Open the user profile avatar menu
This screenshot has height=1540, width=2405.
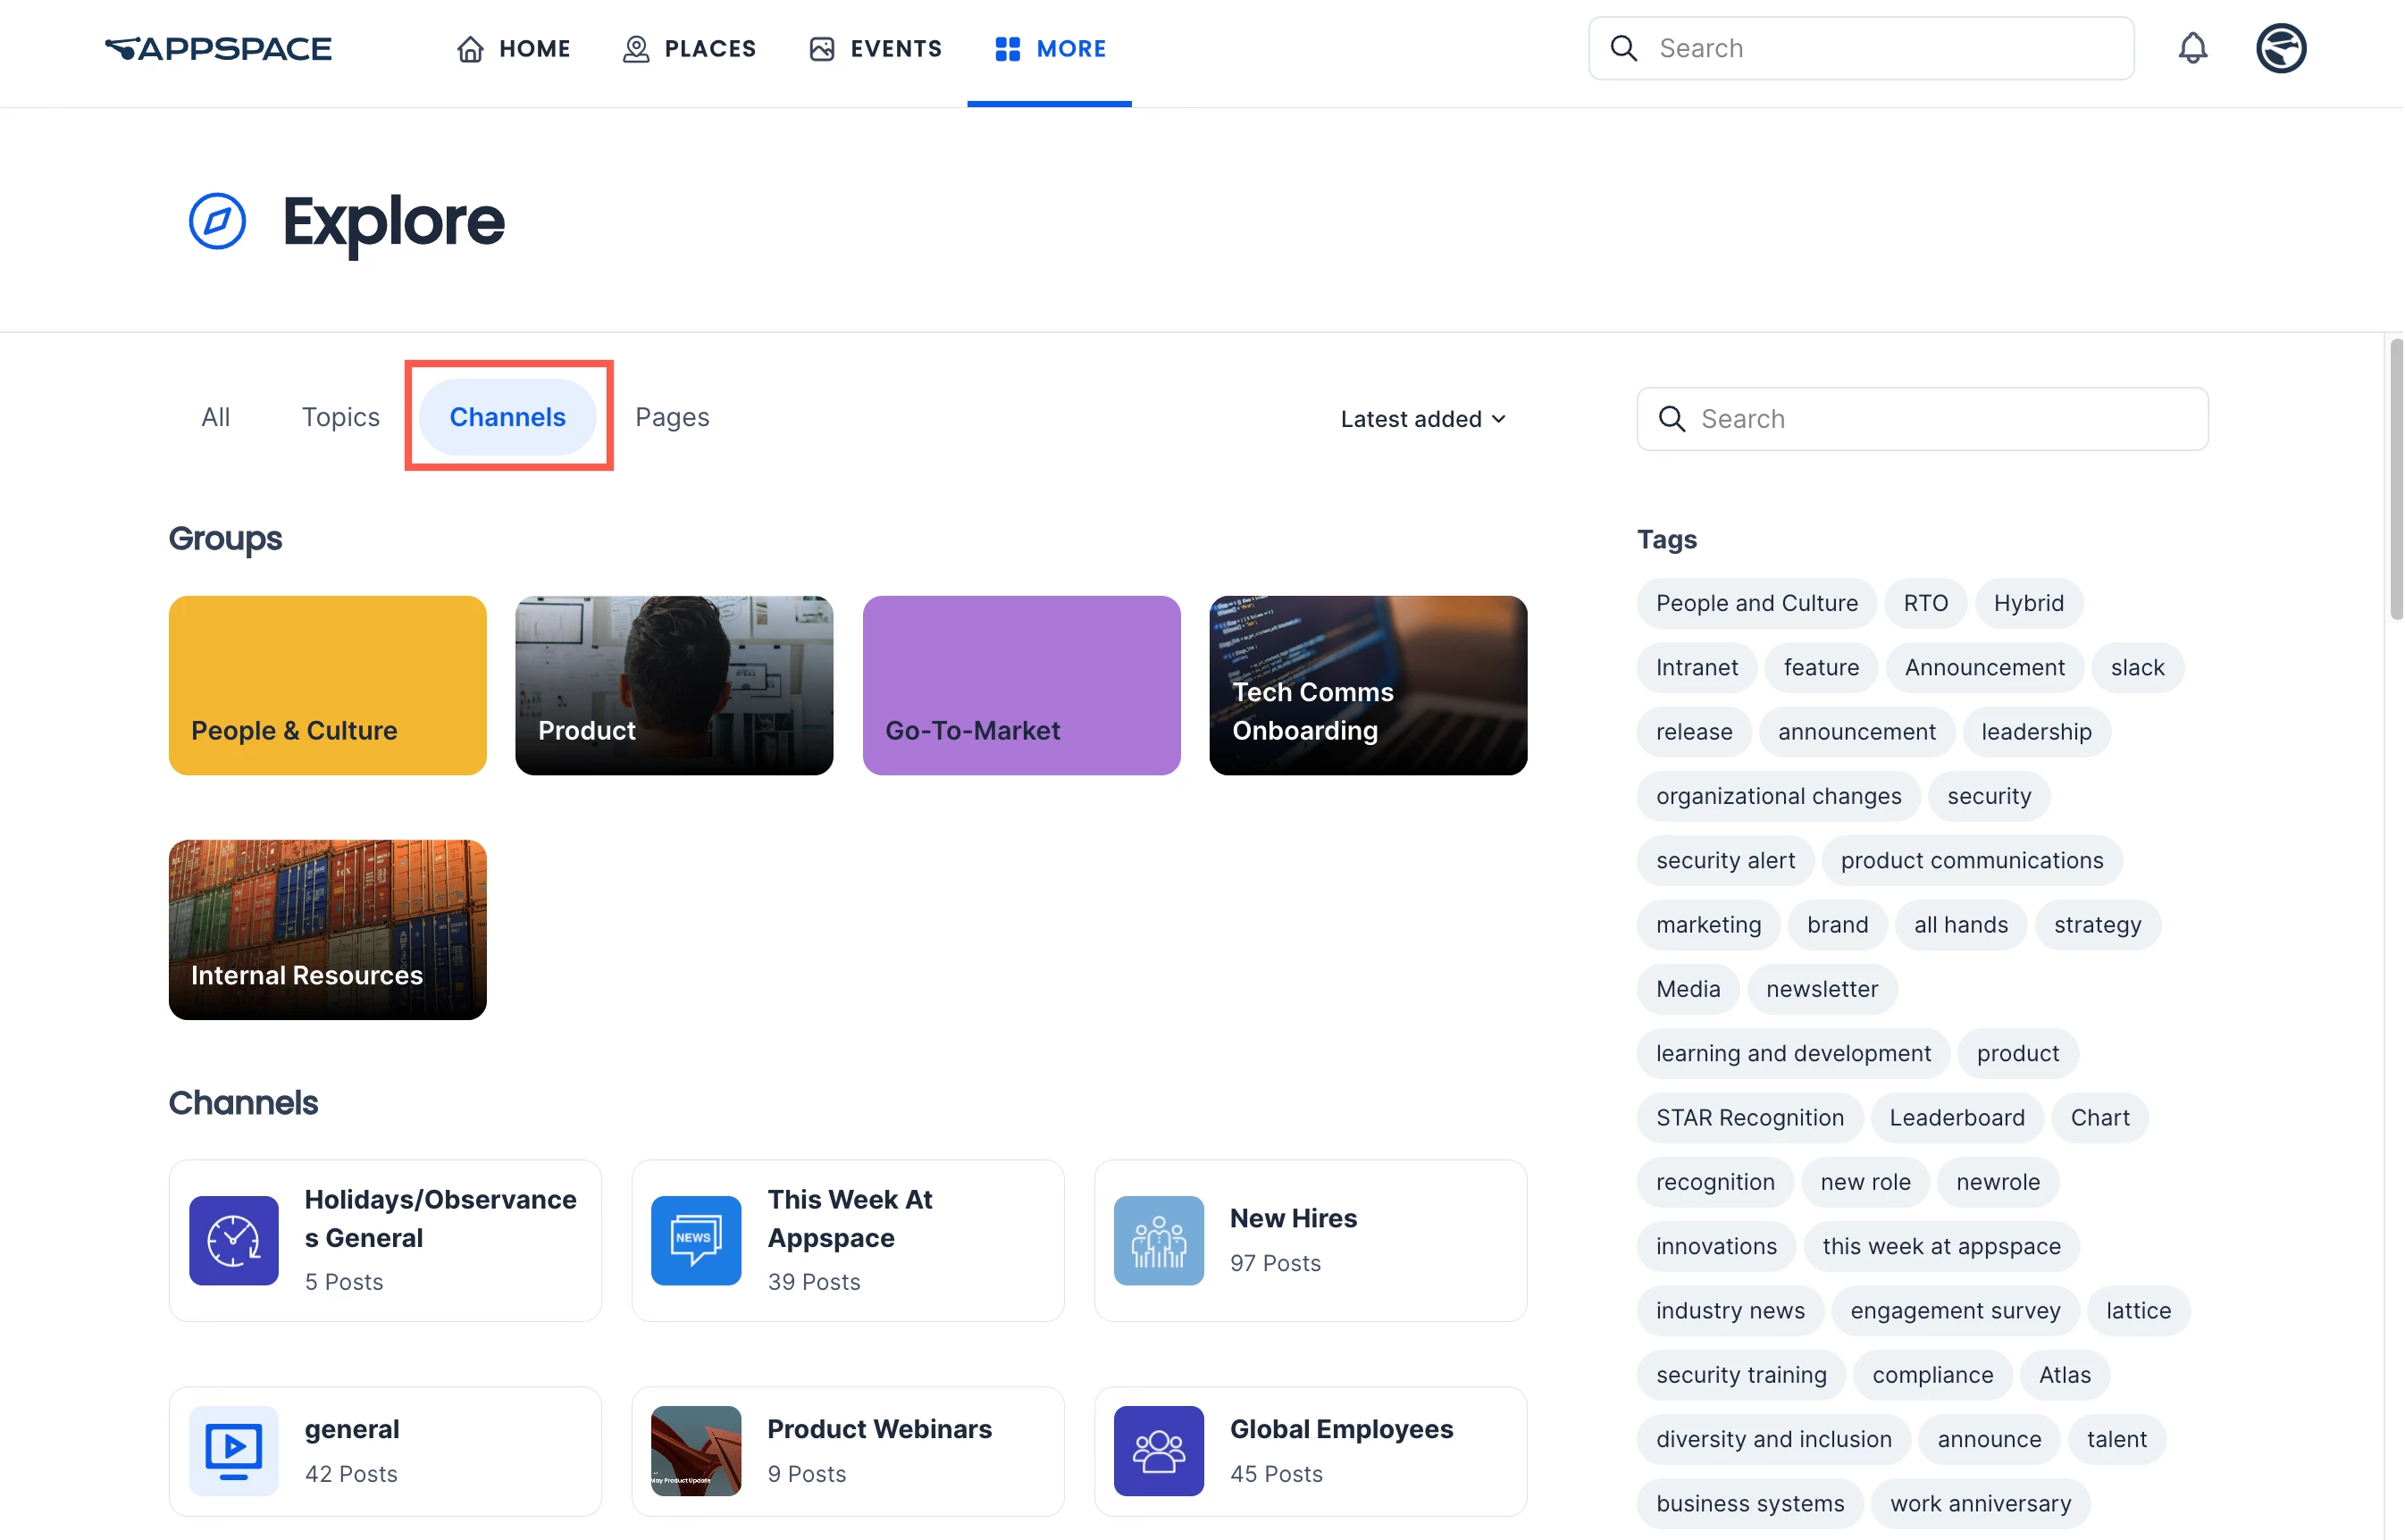[2280, 48]
